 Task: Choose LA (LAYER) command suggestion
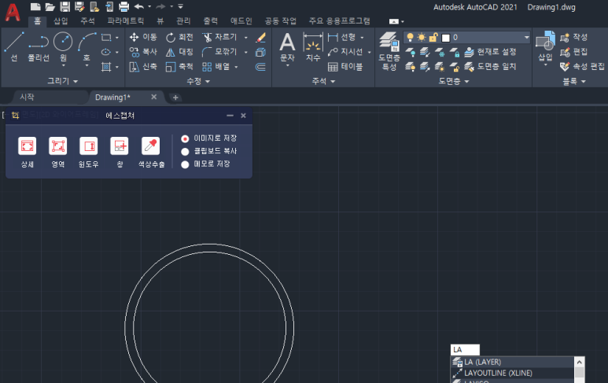[513, 362]
